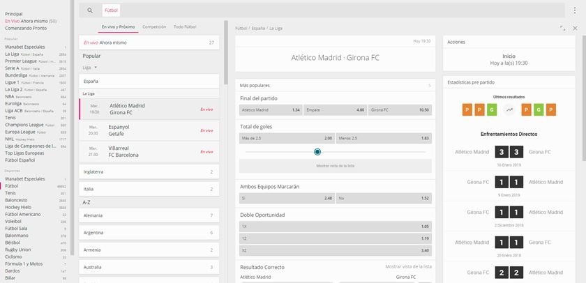586x283 pixels.
Task: Open the three-dot options menu
Action: pyautogui.click(x=575, y=10)
